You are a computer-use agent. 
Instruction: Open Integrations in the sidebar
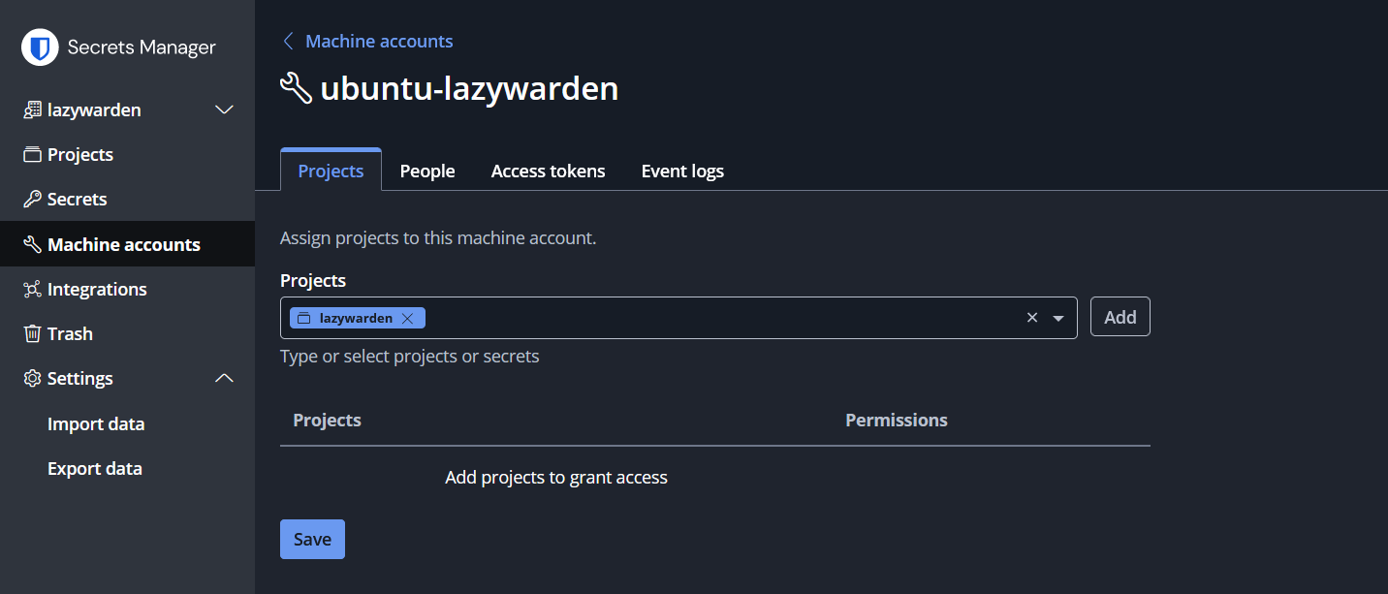pos(127,289)
